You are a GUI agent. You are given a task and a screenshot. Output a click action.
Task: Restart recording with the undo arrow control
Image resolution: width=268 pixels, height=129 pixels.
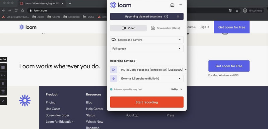point(3,75)
